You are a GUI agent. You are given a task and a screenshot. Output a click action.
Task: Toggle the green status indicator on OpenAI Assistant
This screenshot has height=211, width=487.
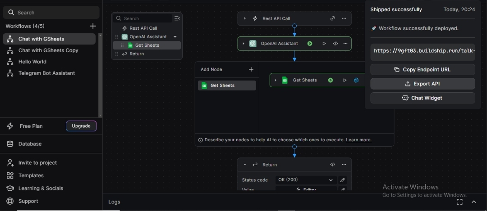tap(310, 44)
